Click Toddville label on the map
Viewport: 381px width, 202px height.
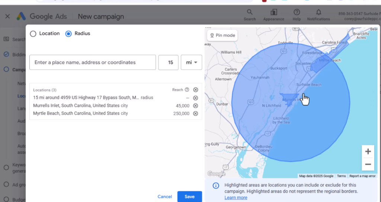coord(285,43)
